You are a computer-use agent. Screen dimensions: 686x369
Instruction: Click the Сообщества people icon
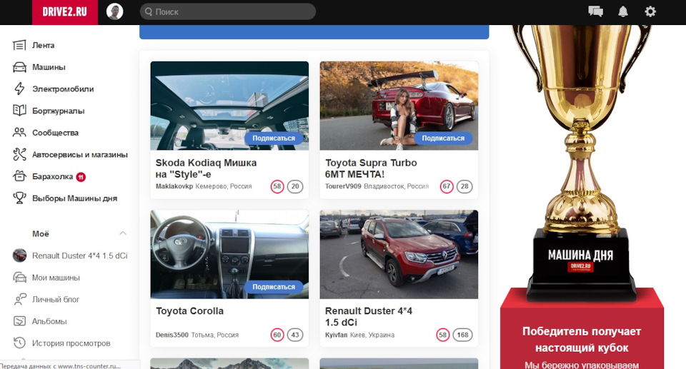point(19,133)
